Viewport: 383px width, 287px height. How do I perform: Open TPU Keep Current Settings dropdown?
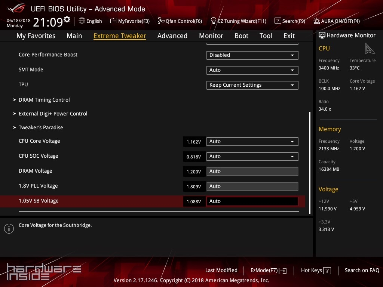click(x=252, y=85)
